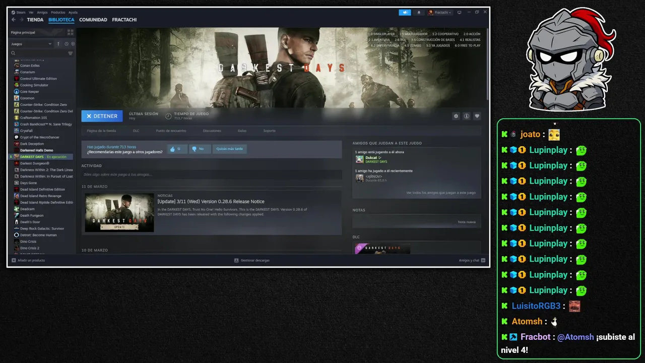Viewport: 645px width, 363px height.
Task: Select Dino Crisis 2 in the game list
Action: click(x=41, y=248)
